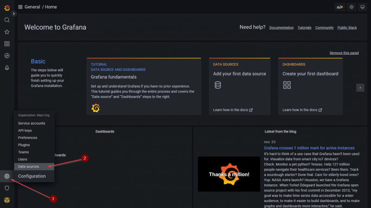
Task: Show next setup step with right arrow
Action: coord(360,88)
